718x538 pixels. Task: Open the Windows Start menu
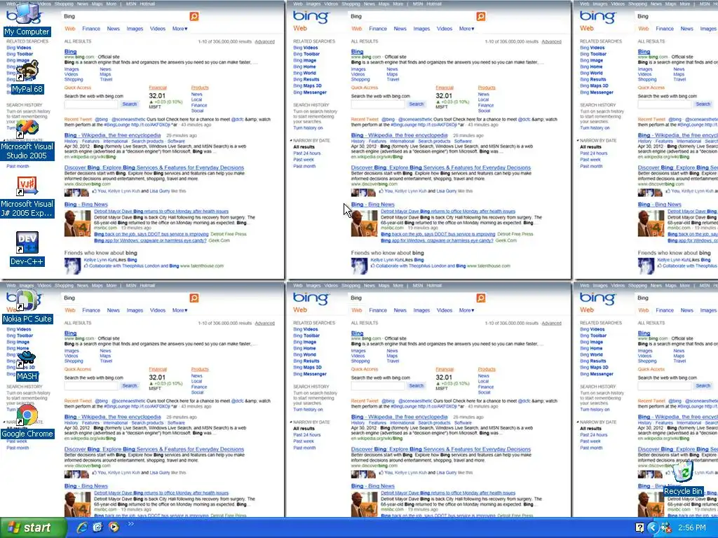tap(33, 527)
